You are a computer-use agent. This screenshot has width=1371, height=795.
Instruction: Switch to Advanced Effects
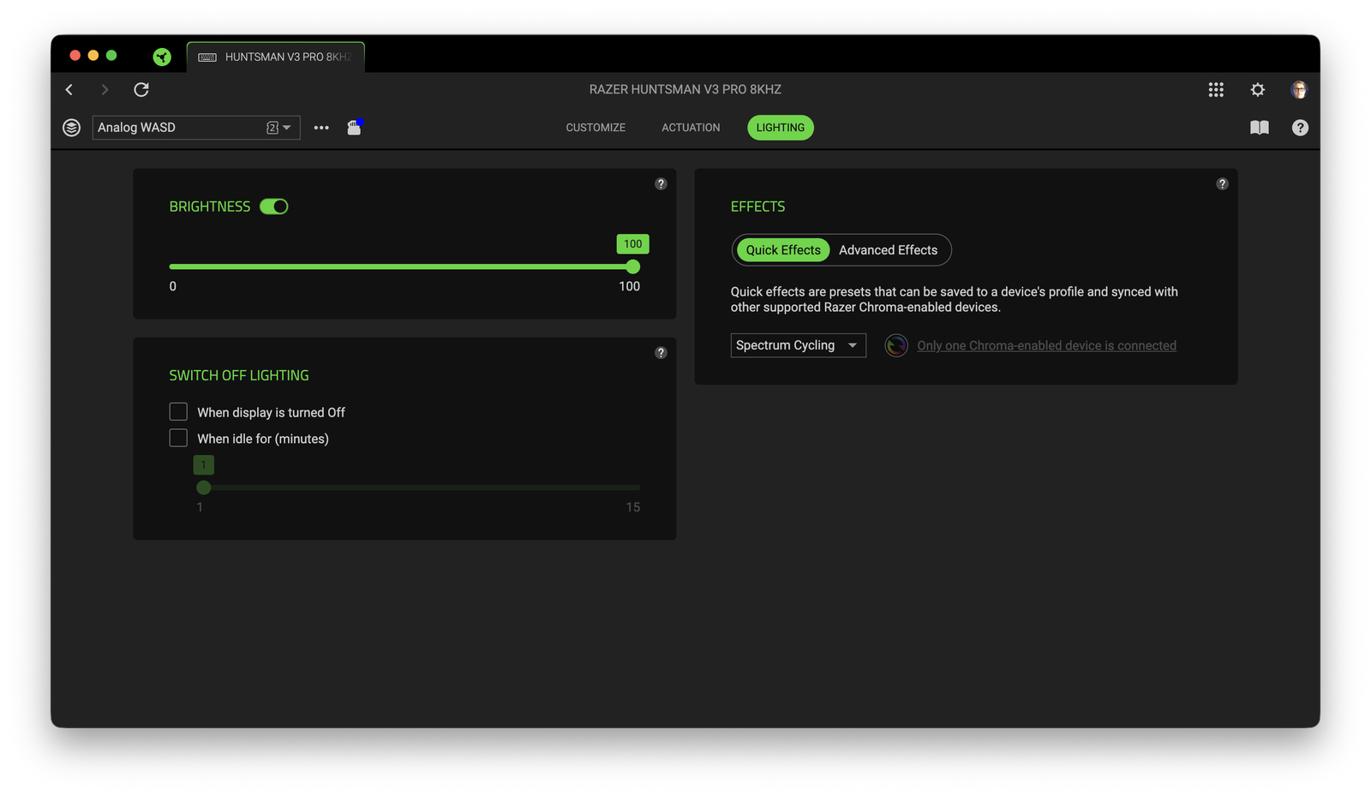click(x=889, y=250)
